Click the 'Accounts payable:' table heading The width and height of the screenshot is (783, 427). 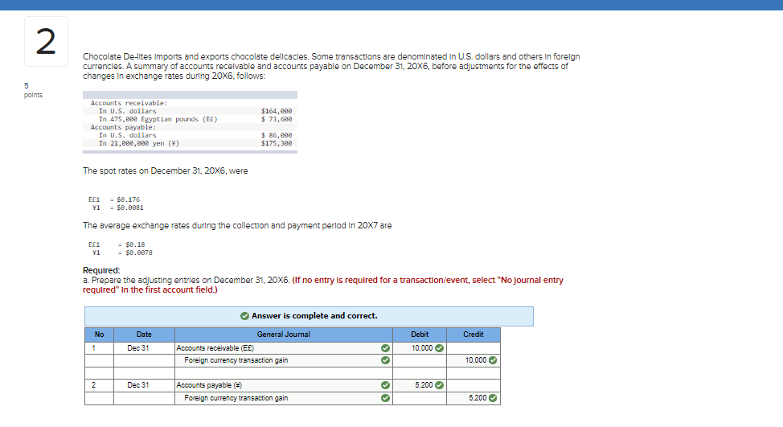(123, 127)
